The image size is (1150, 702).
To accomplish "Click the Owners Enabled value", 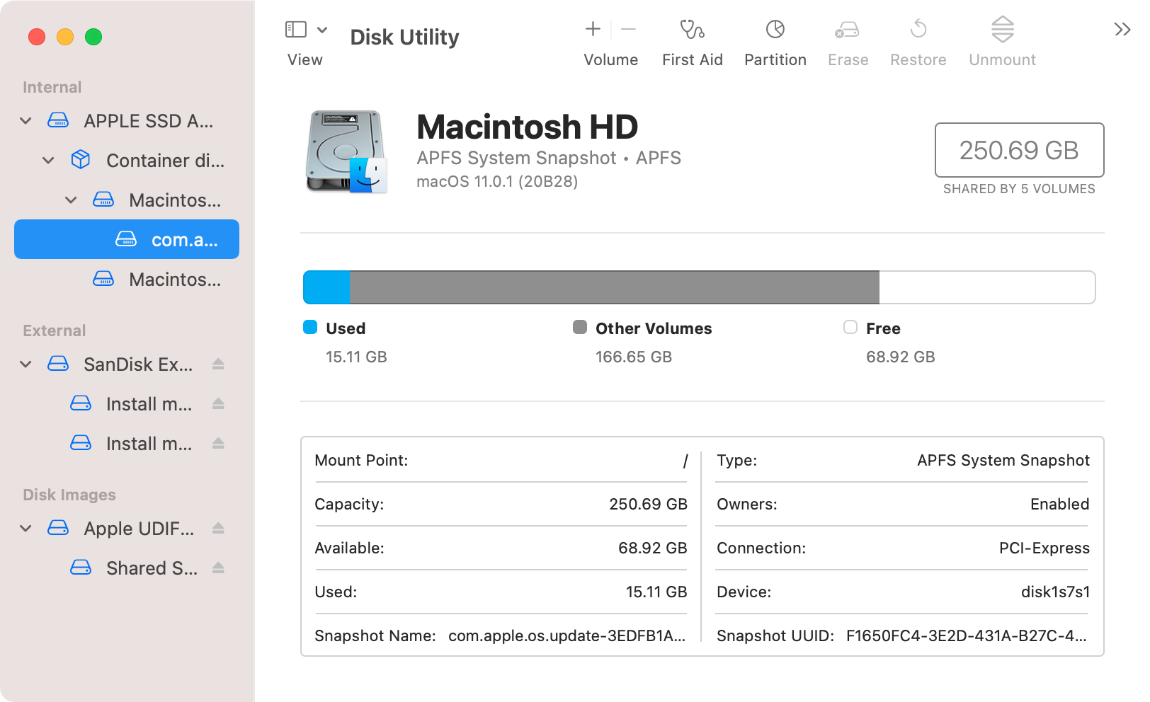I will coord(1059,504).
